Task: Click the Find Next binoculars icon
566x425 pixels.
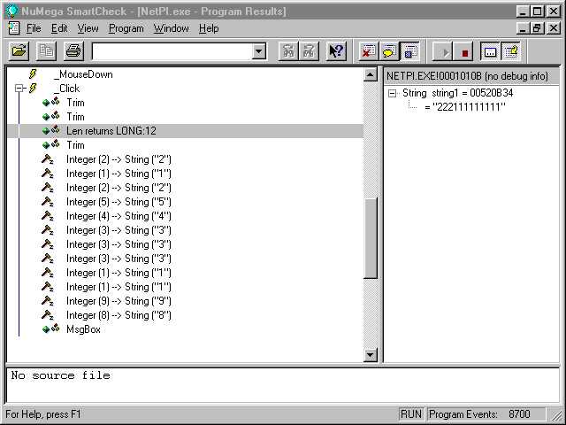Action: [x=309, y=51]
